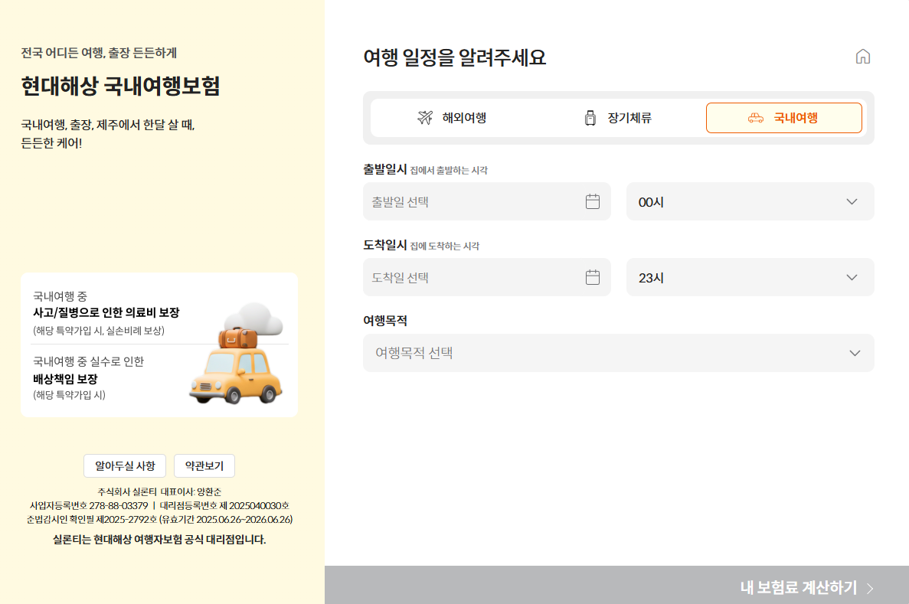Click arrow icon beside 내 보험료 계산하기
The height and width of the screenshot is (604, 909).
(x=870, y=589)
